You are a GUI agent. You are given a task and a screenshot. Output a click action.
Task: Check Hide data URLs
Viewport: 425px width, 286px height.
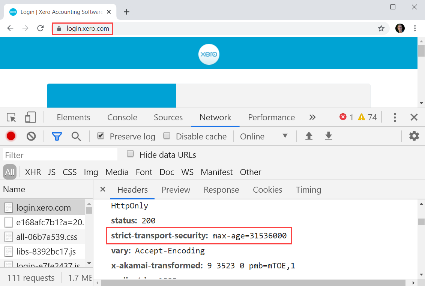click(131, 154)
